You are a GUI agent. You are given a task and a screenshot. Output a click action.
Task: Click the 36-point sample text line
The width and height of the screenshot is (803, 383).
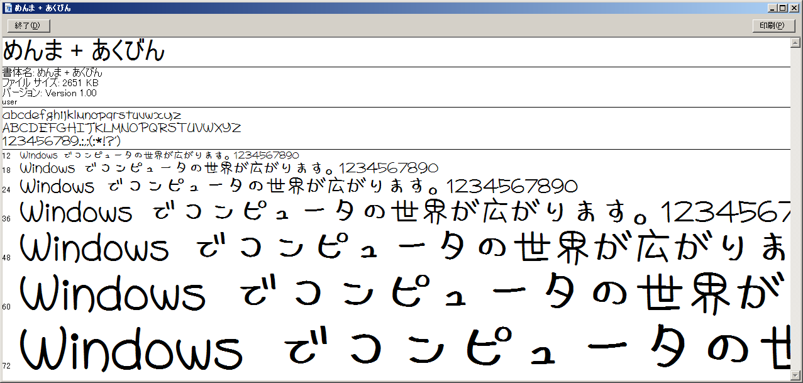[404, 212]
